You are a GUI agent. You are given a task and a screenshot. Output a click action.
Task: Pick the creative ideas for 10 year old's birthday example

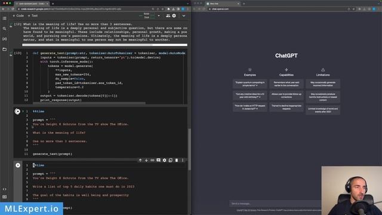(x=250, y=96)
